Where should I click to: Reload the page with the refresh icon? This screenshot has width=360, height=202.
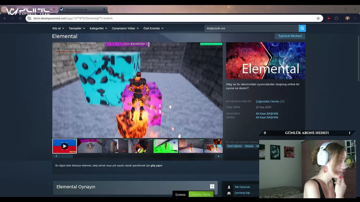20,18
